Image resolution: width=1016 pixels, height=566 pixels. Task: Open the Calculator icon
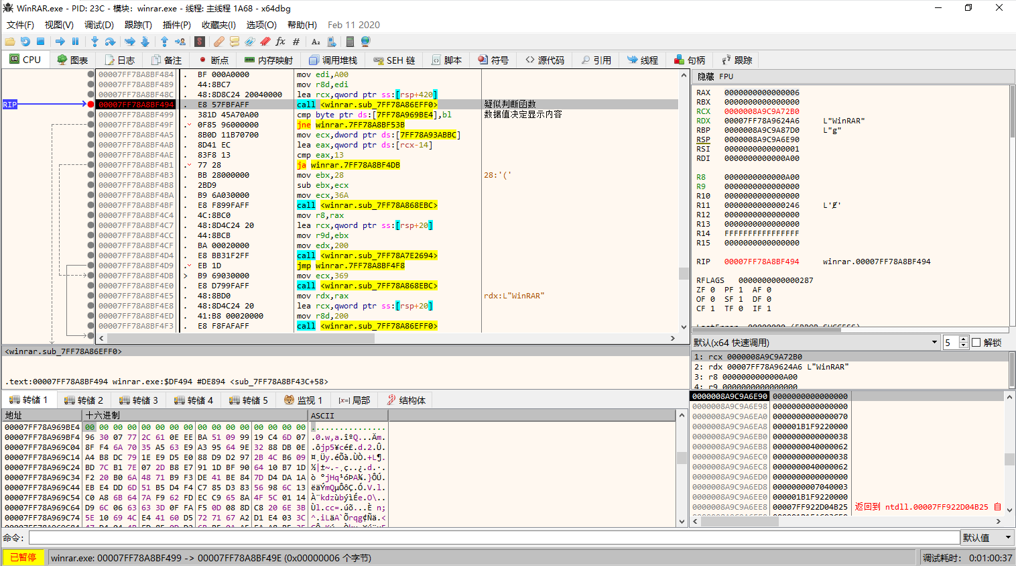(x=350, y=42)
